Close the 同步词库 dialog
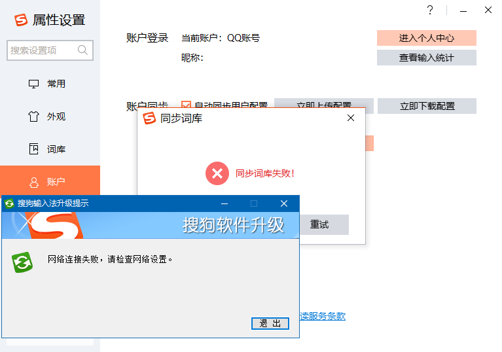Image resolution: width=502 pixels, height=352 pixels. click(351, 118)
